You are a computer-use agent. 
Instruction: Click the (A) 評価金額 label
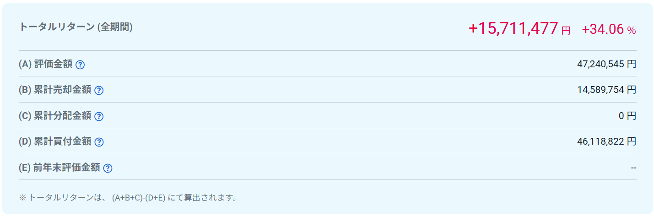(46, 65)
